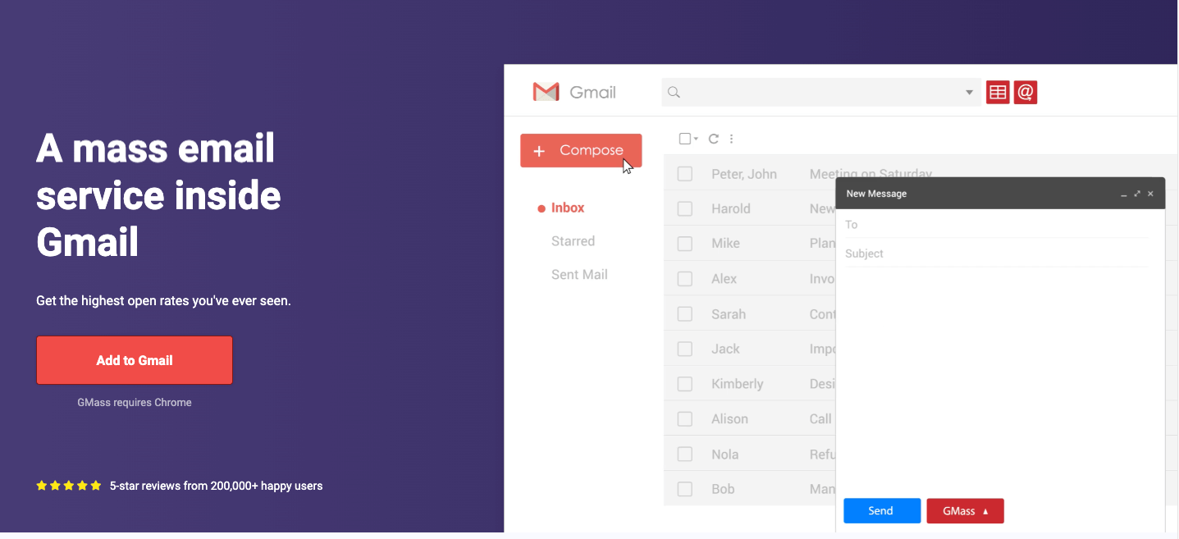Open the three-dot more options icon
This screenshot has width=1179, height=539.
731,138
